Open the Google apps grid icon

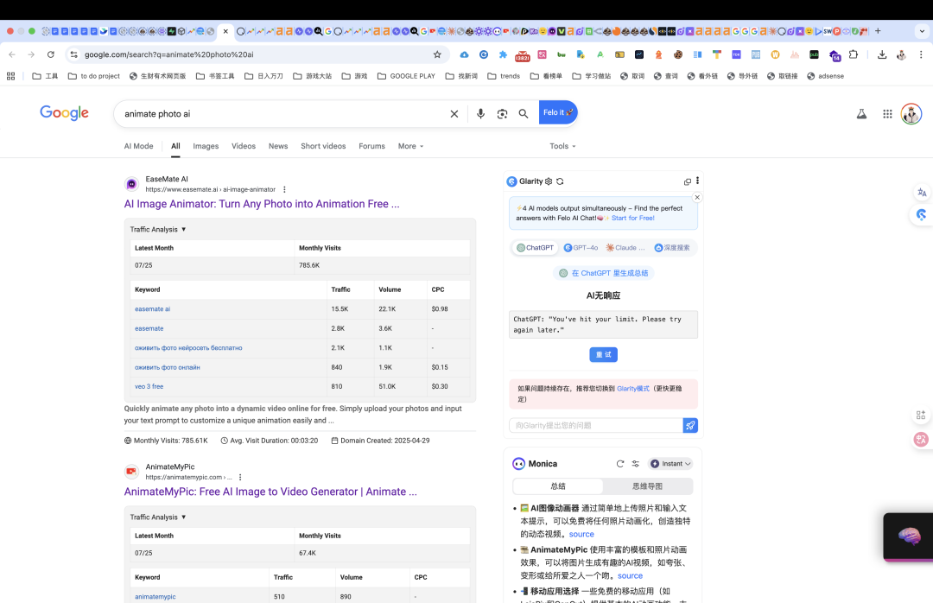pyautogui.click(x=887, y=114)
